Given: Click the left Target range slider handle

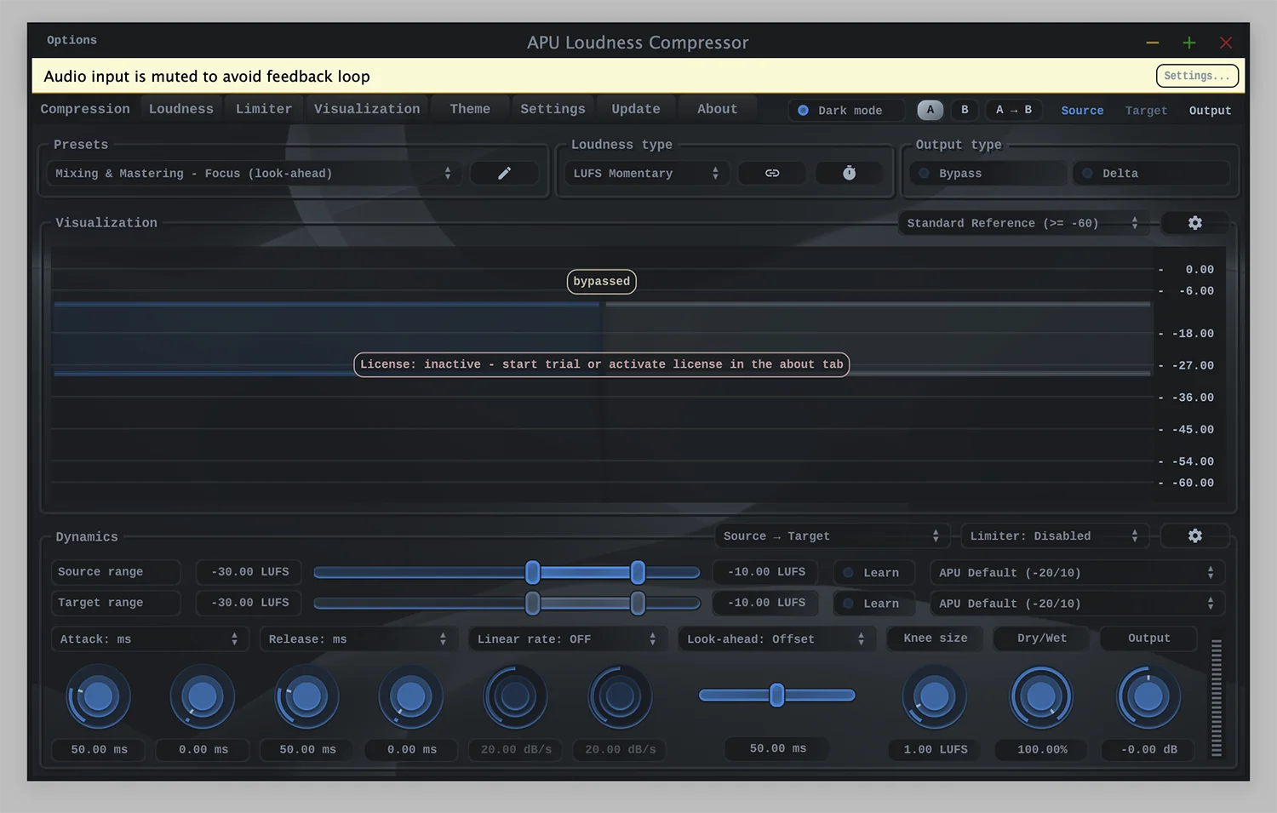Looking at the screenshot, I should point(533,604).
